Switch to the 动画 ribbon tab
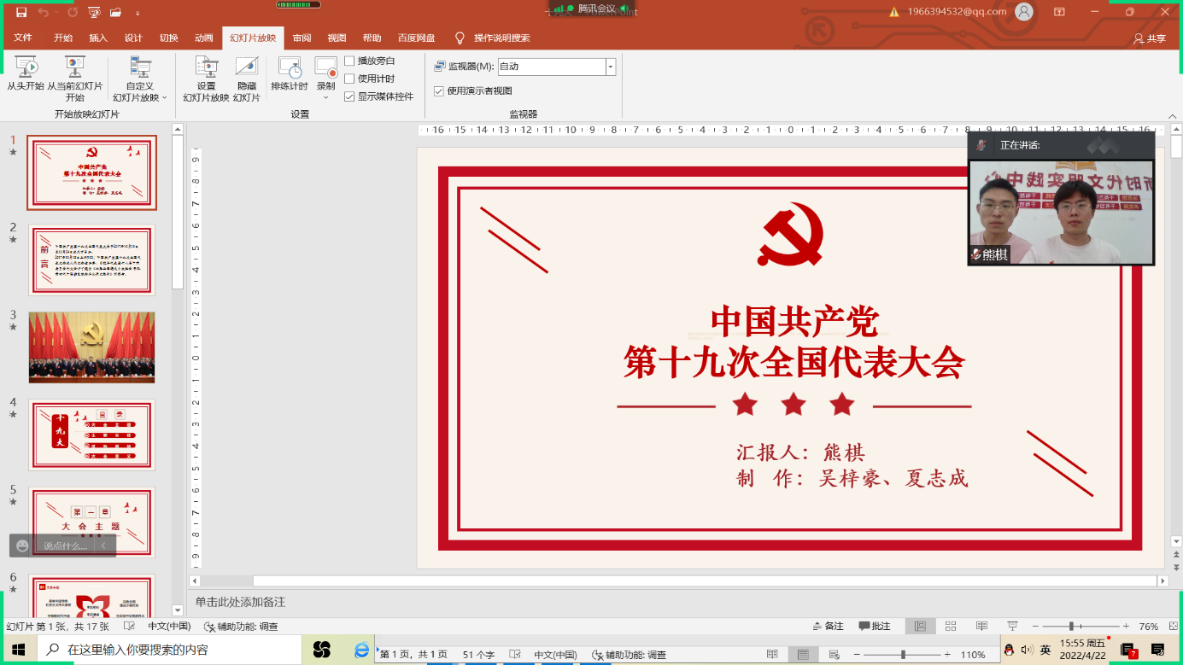1183x665 pixels. click(203, 38)
